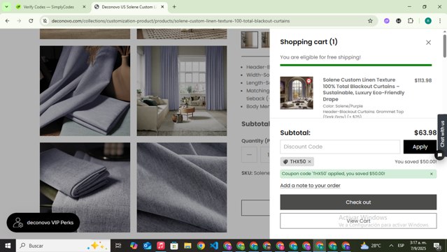Click the deconovo.com address bar URL
The height and width of the screenshot is (252, 447).
(x=171, y=21)
